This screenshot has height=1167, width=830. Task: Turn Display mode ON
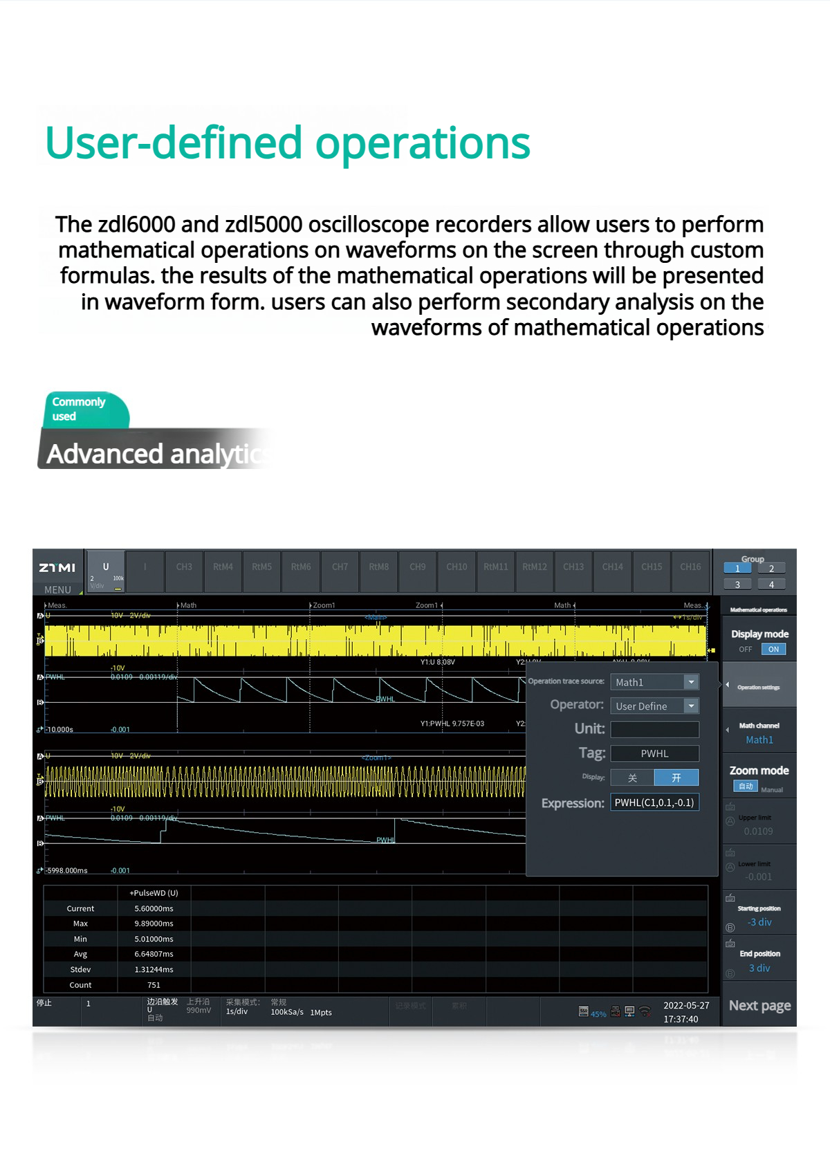773,649
